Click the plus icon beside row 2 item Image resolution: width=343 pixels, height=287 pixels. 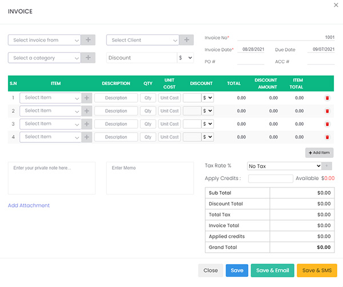pyautogui.click(x=87, y=111)
